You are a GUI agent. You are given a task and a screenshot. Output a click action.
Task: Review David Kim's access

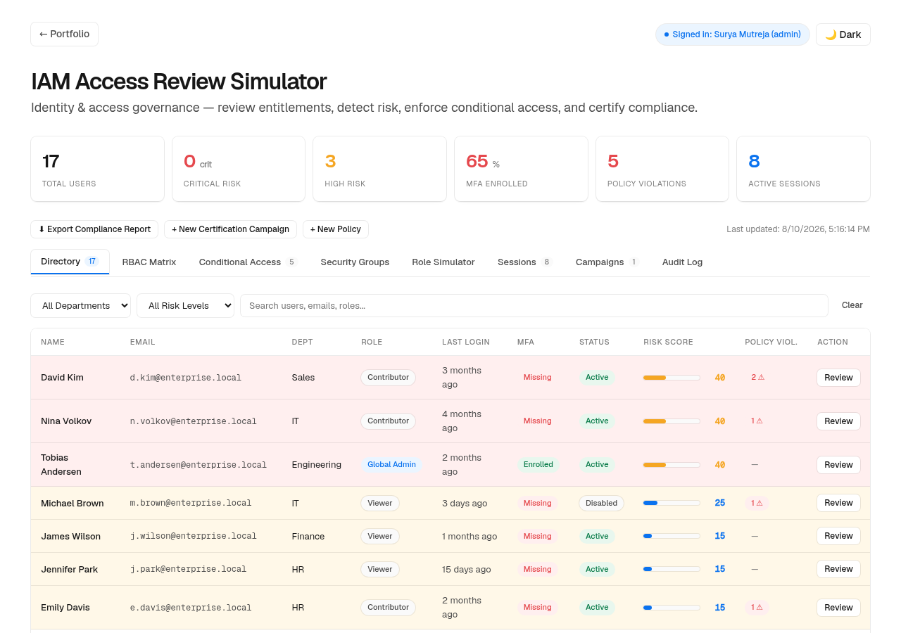pos(838,378)
